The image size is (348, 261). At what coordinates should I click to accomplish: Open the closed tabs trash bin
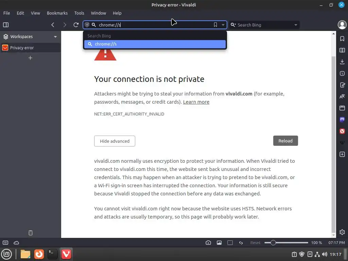[x=31, y=233]
